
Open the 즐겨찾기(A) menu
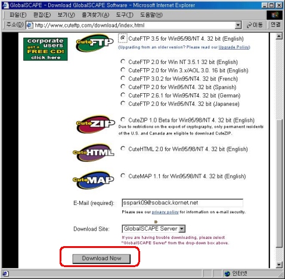95,15
